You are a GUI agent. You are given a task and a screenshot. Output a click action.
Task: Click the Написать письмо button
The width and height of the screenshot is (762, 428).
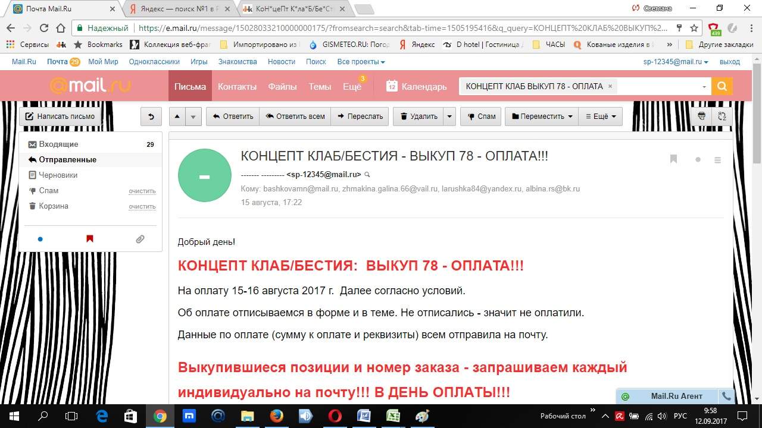tap(60, 117)
